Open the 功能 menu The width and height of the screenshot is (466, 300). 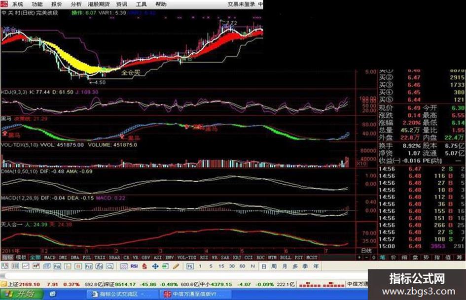click(37, 4)
